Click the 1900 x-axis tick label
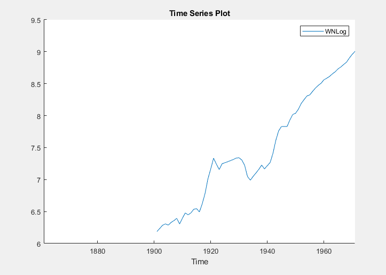386x275 pixels. click(x=154, y=251)
